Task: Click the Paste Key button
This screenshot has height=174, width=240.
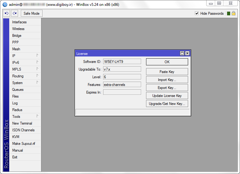Action: (x=167, y=72)
